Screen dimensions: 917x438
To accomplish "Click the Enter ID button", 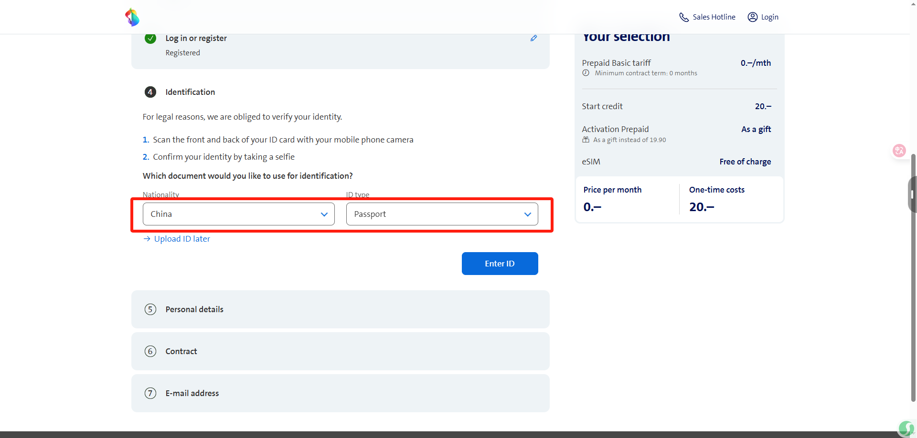I will [500, 264].
